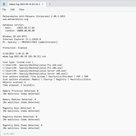The height and width of the screenshot is (136, 136).
Task: Click the 'Mr. Spacely :: MRSPACELYW11 [administrator]' line
Action: 30,42
